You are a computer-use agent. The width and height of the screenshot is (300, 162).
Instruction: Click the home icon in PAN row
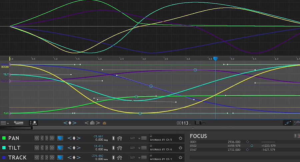coord(119,138)
